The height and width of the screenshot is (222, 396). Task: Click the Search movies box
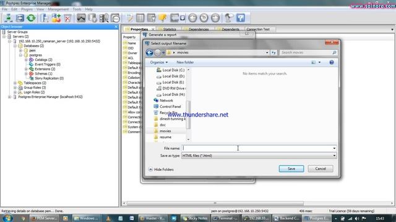tap(309, 52)
